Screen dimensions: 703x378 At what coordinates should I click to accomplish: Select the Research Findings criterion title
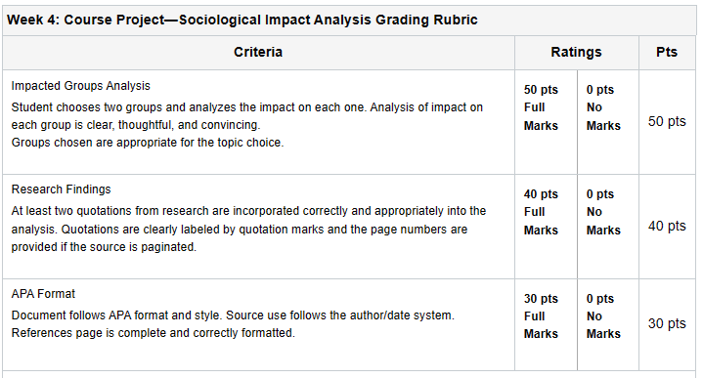click(x=61, y=189)
